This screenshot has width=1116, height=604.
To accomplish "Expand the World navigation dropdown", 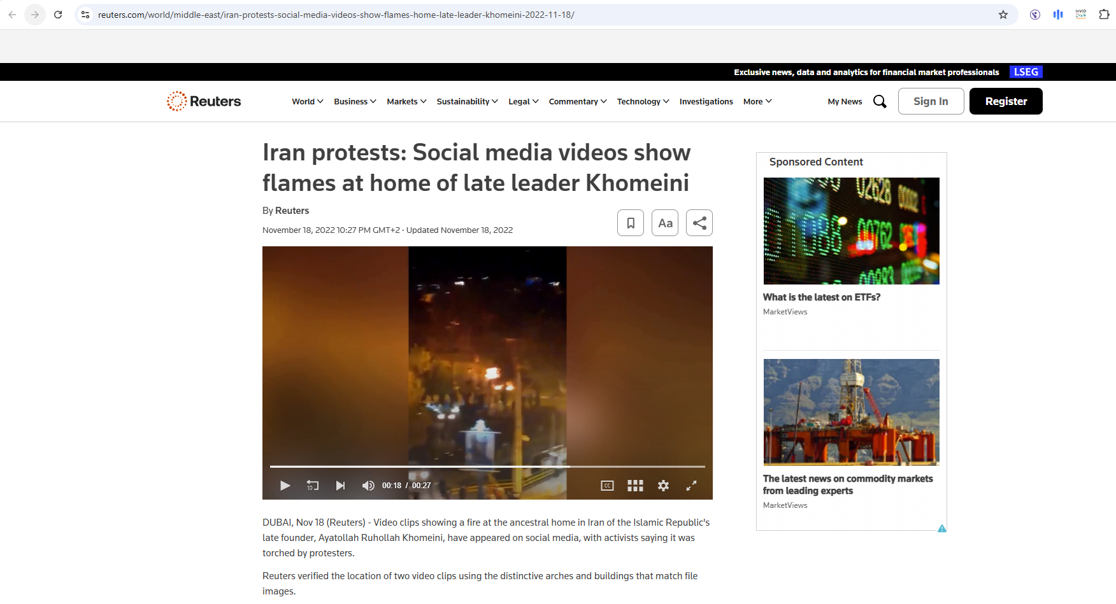I will pyautogui.click(x=308, y=101).
